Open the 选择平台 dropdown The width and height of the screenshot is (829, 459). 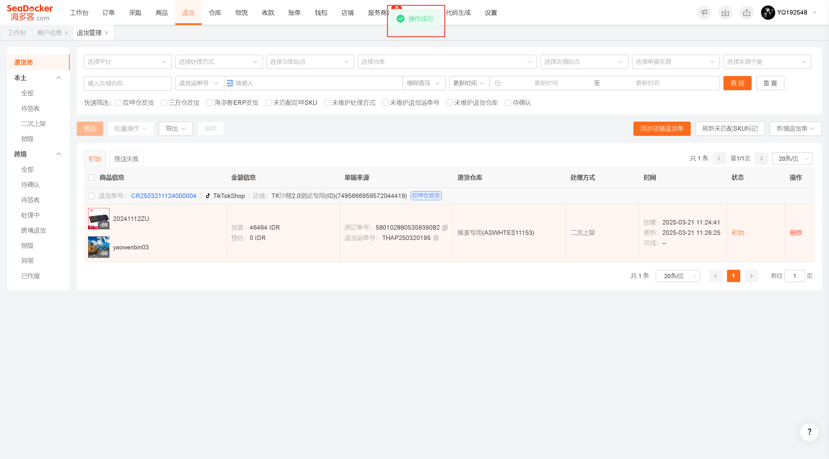[x=128, y=62]
